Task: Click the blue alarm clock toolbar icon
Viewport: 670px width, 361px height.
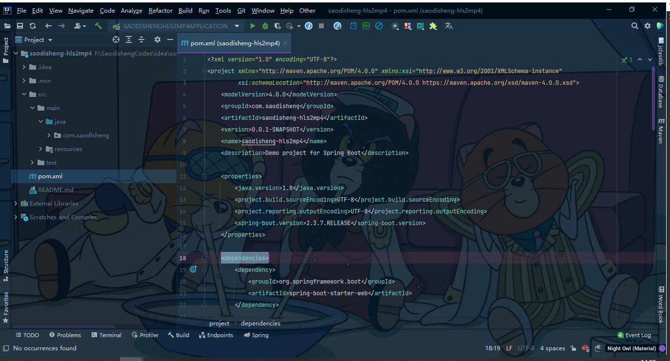Action: [x=353, y=26]
